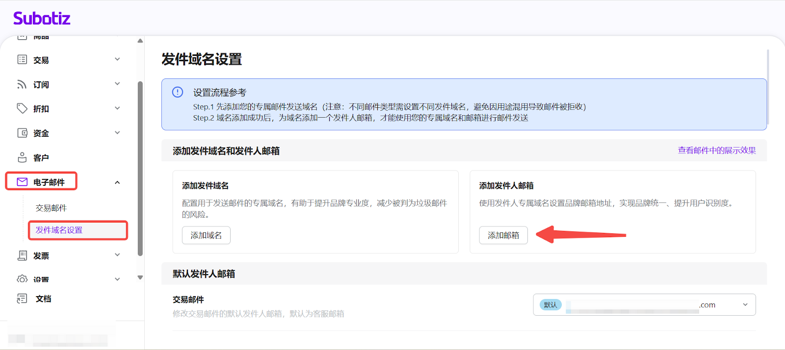Collapse the 电子邮件 menu chevron
Image resolution: width=785 pixels, height=350 pixels.
(x=117, y=182)
